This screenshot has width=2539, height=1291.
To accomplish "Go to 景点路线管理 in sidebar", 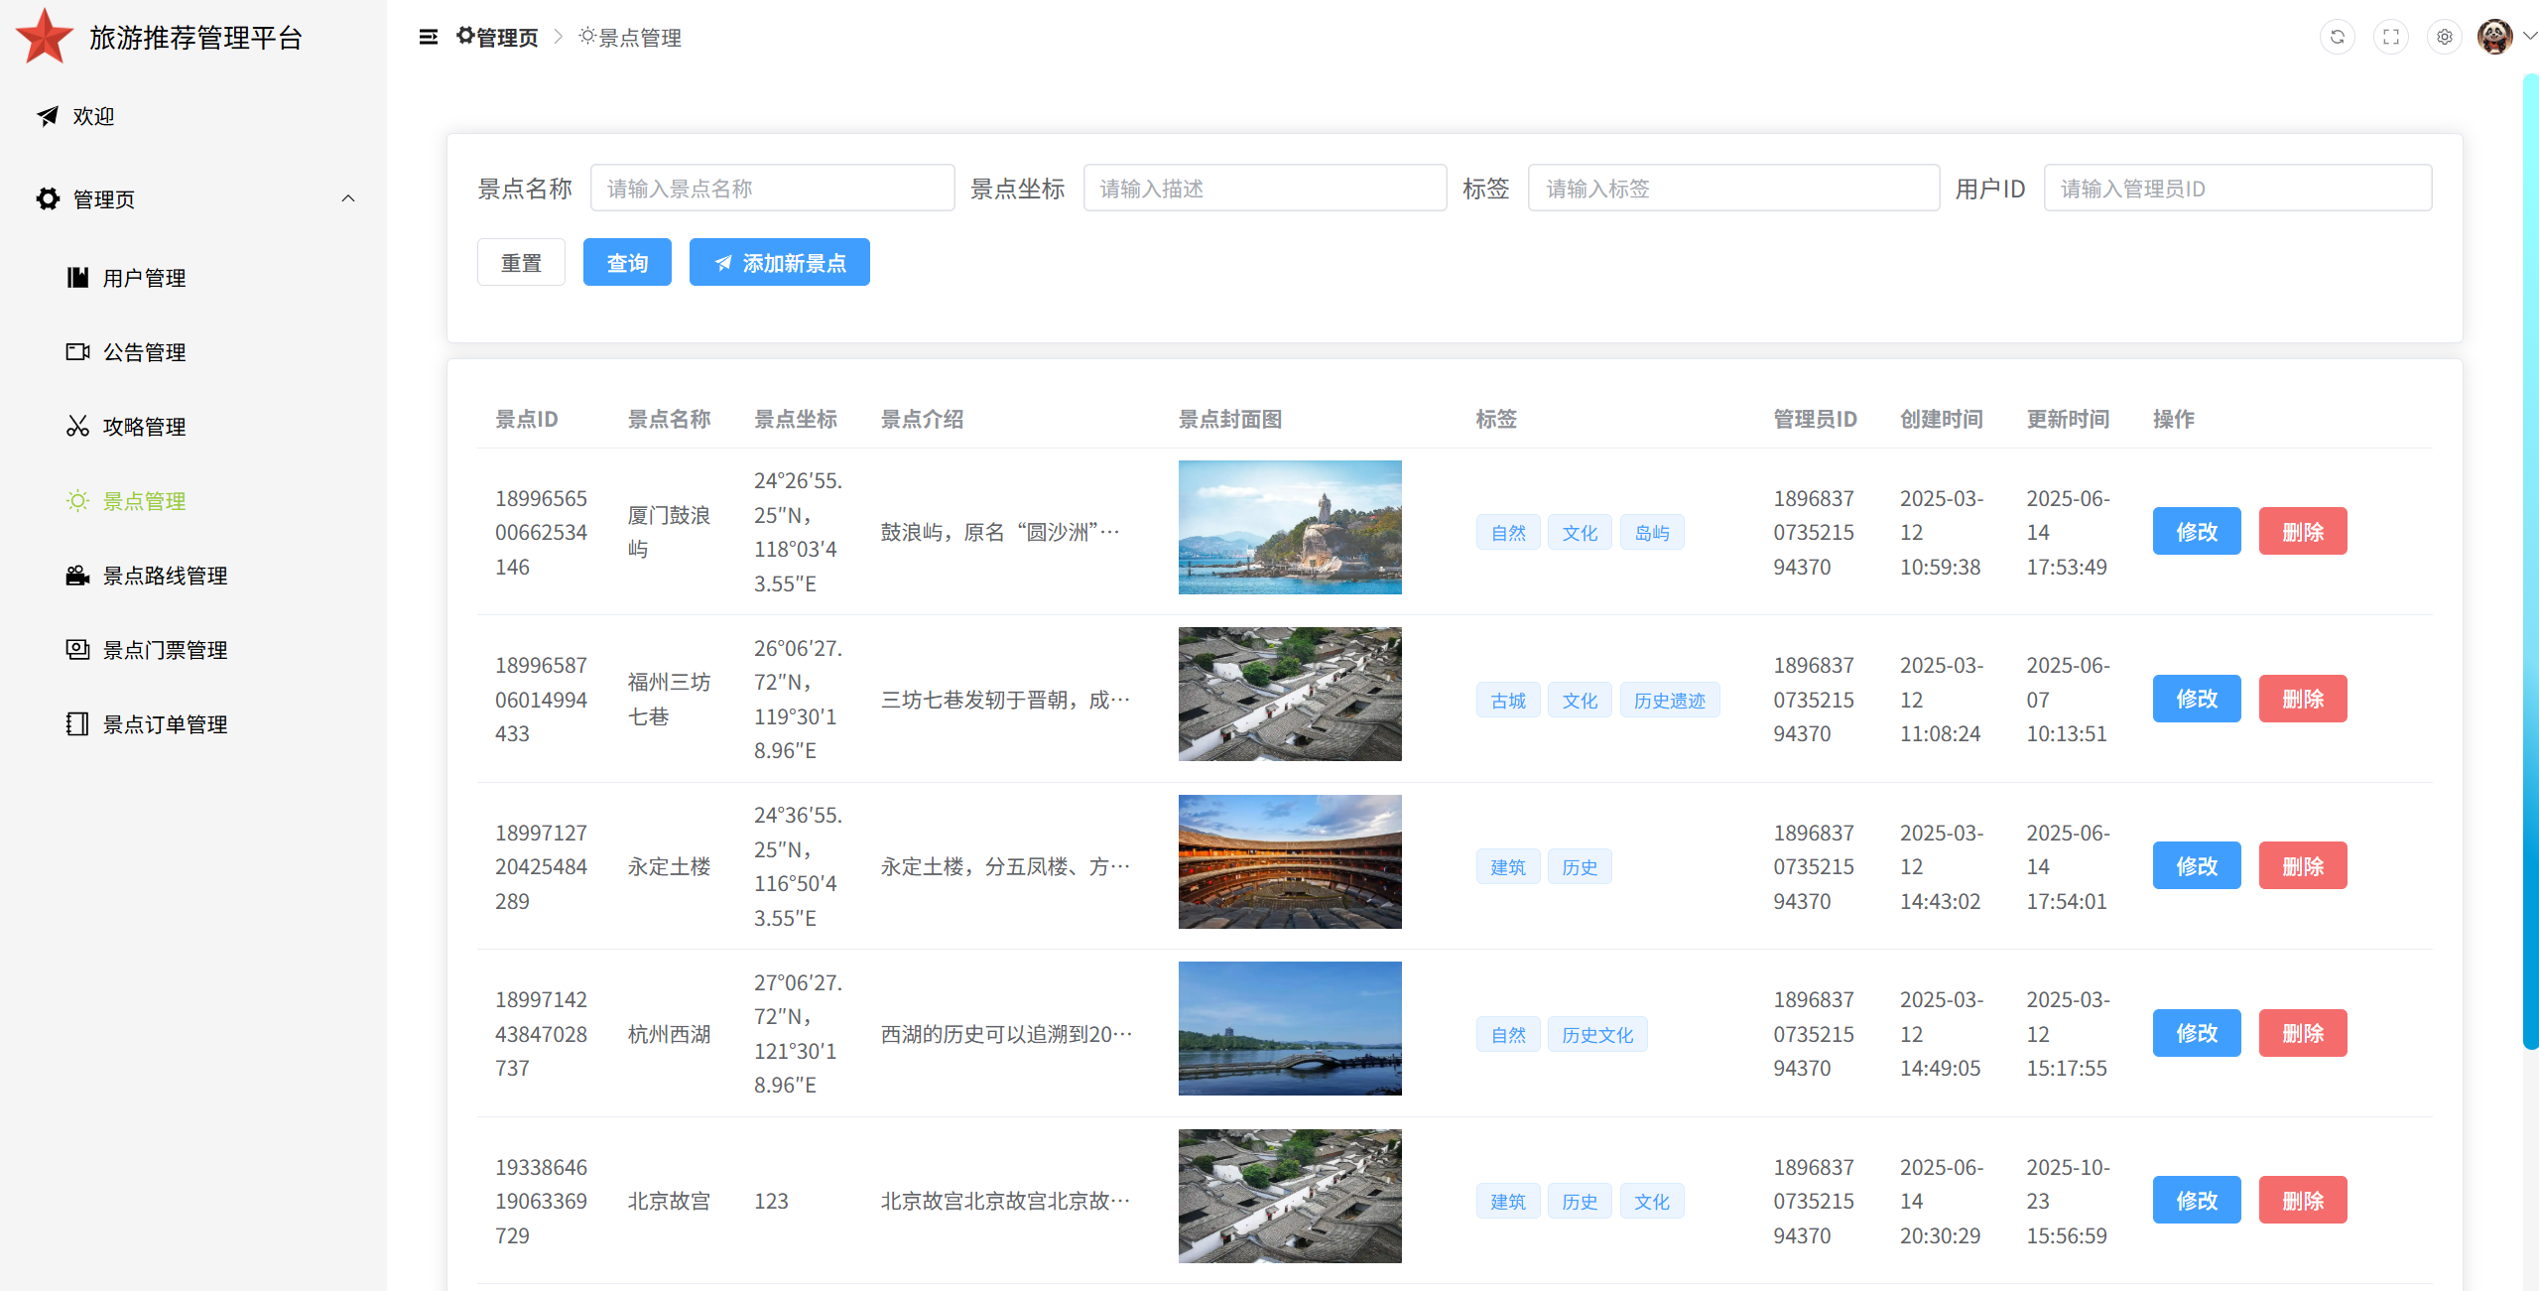I will 165,576.
